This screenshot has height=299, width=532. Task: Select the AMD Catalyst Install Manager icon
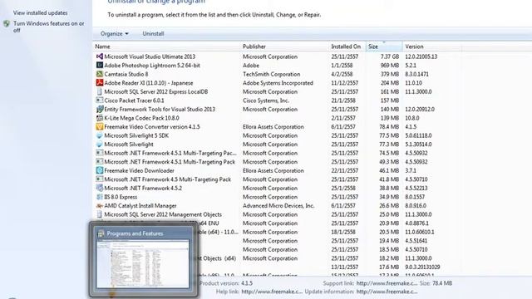pyautogui.click(x=100, y=206)
